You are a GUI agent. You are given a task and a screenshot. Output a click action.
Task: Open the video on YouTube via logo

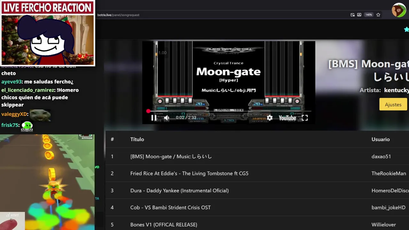click(x=287, y=118)
